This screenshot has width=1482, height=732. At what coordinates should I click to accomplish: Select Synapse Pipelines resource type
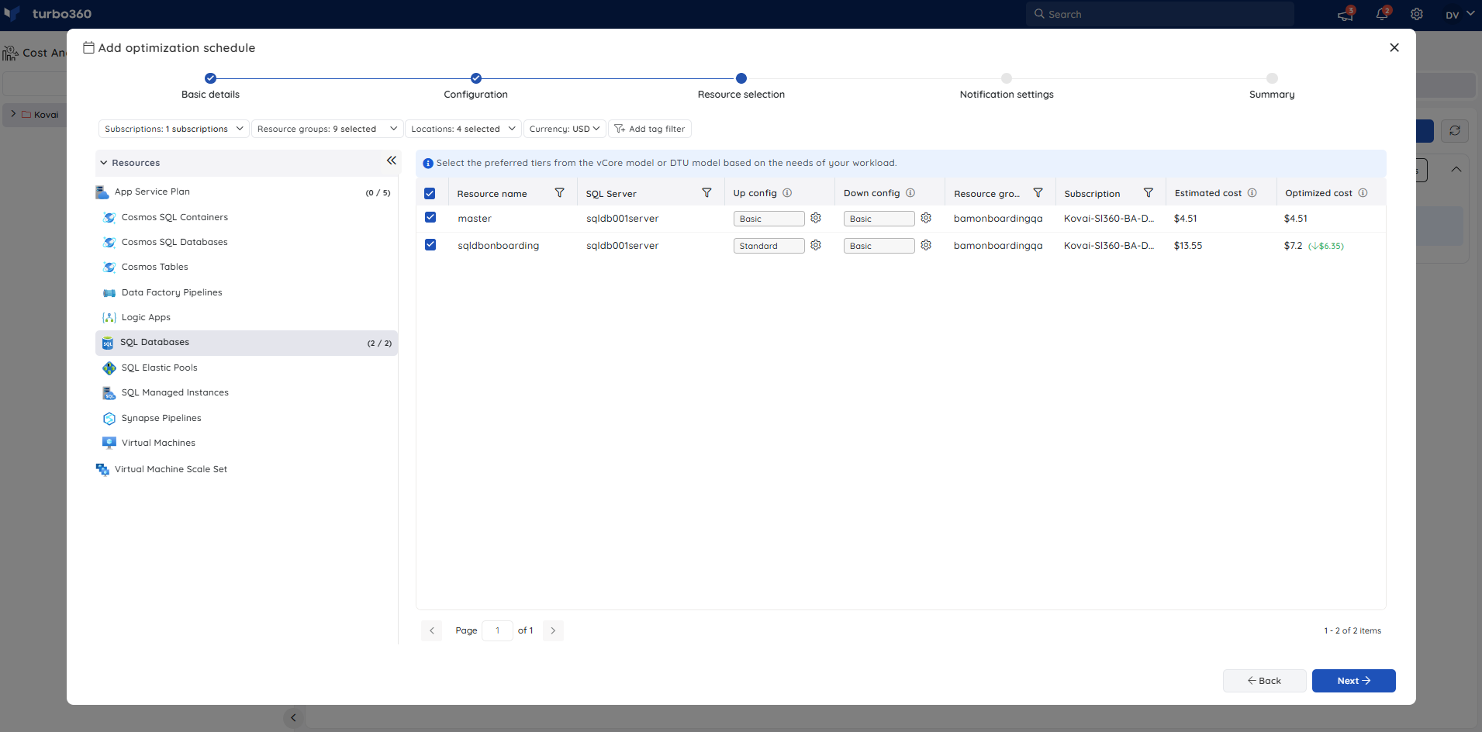click(247, 418)
